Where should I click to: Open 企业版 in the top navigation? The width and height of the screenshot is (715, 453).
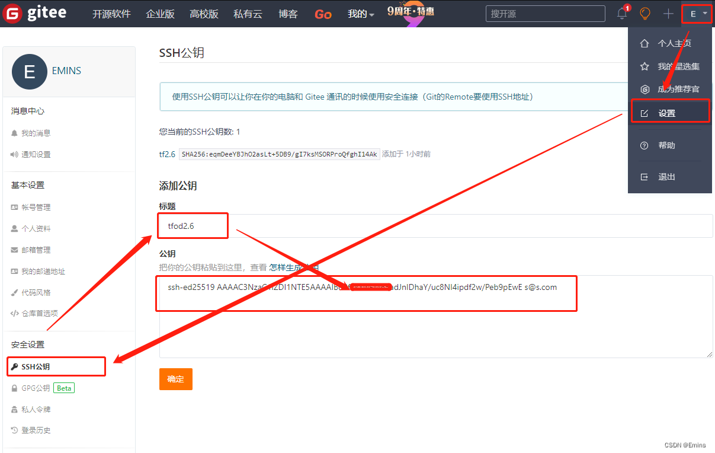(x=161, y=14)
